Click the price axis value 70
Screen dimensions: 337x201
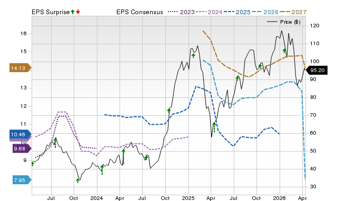tap(313, 115)
